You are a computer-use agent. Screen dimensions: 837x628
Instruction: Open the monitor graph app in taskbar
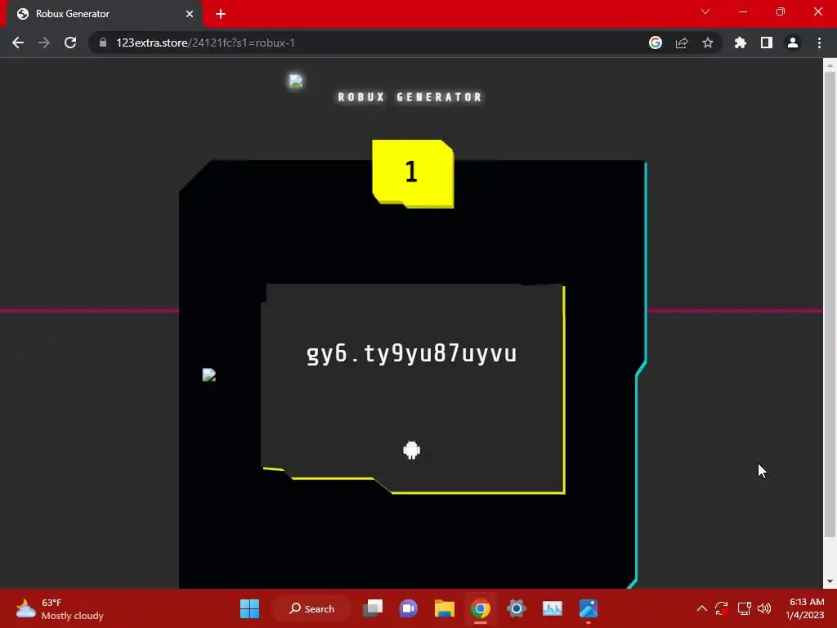(x=552, y=608)
